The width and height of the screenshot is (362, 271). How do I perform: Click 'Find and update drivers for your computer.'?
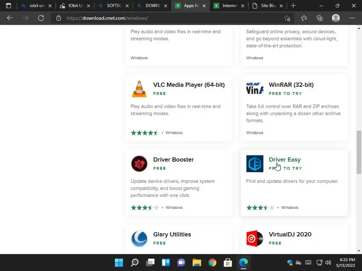pyautogui.click(x=292, y=181)
